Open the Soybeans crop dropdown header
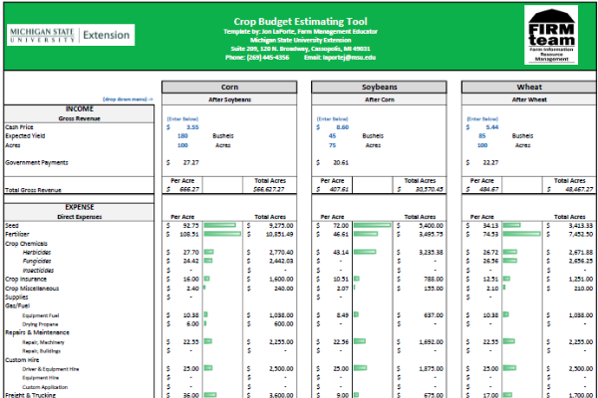Viewport: 598px width, 398px height. (378, 87)
